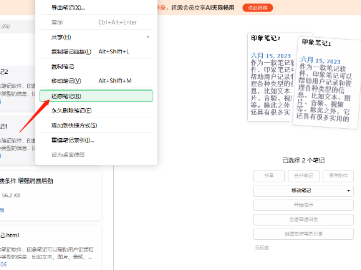Click the 无标签 tag field
Image resolution: width=361 pixels, height=270 pixels.
[262, 248]
